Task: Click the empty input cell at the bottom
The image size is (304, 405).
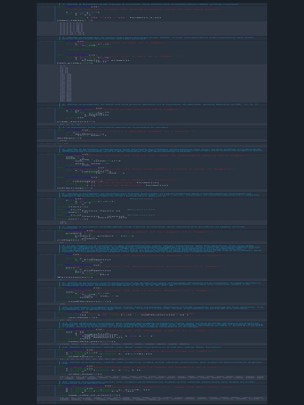Action: [162, 403]
